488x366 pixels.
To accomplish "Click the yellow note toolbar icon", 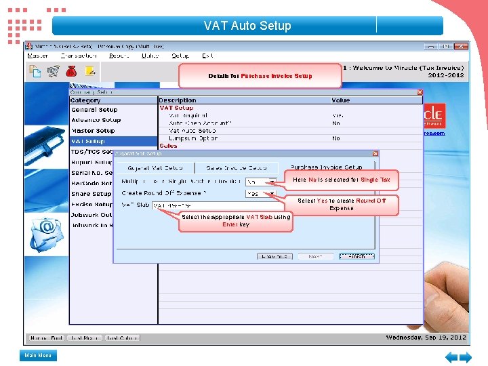I will pos(90,71).
